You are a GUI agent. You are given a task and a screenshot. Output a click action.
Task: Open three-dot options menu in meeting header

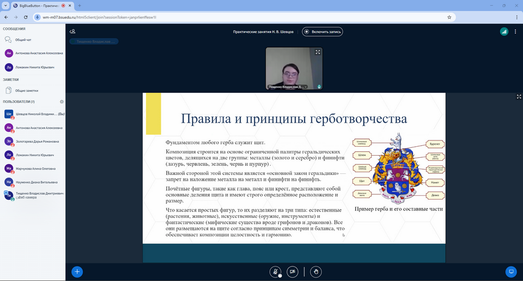coord(516,31)
